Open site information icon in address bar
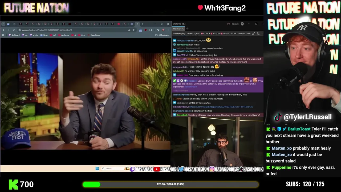This screenshot has width=341, height=192. coord(19,30)
